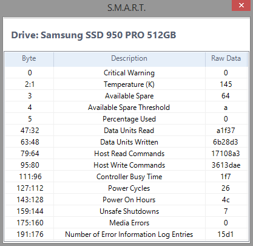Select the Percentage Used description cell
253x246 pixels.
click(129, 119)
